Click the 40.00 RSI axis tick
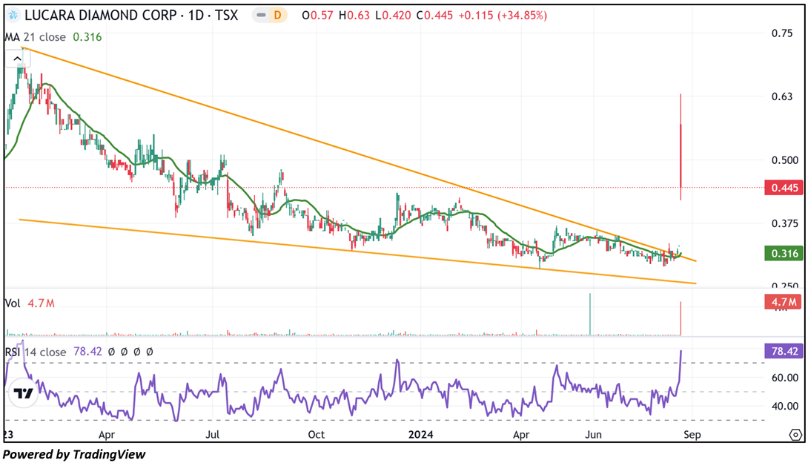 coord(785,406)
